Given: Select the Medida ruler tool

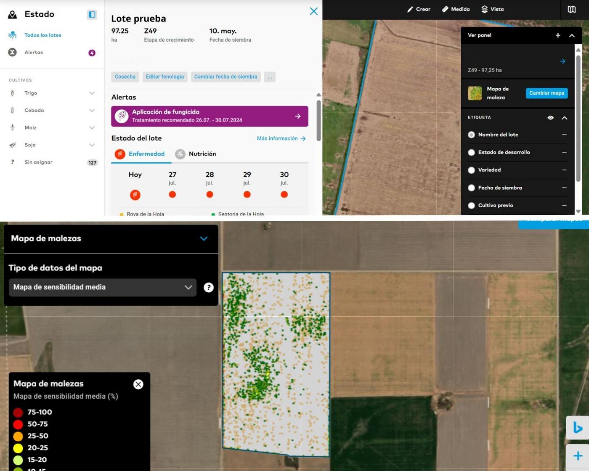Looking at the screenshot, I should 456,9.
